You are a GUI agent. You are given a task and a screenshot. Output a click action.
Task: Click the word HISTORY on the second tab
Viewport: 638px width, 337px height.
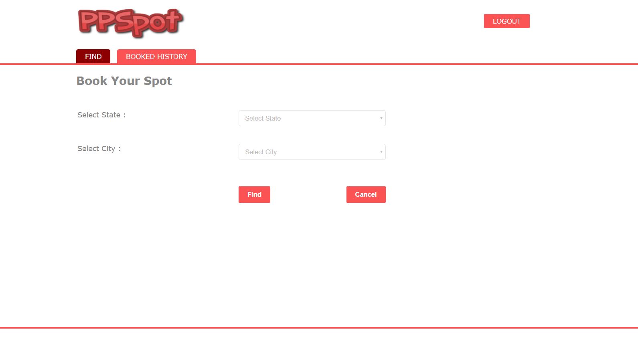[172, 57]
